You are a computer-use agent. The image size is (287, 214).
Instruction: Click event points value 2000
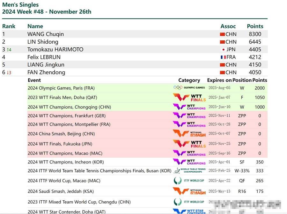point(260,88)
